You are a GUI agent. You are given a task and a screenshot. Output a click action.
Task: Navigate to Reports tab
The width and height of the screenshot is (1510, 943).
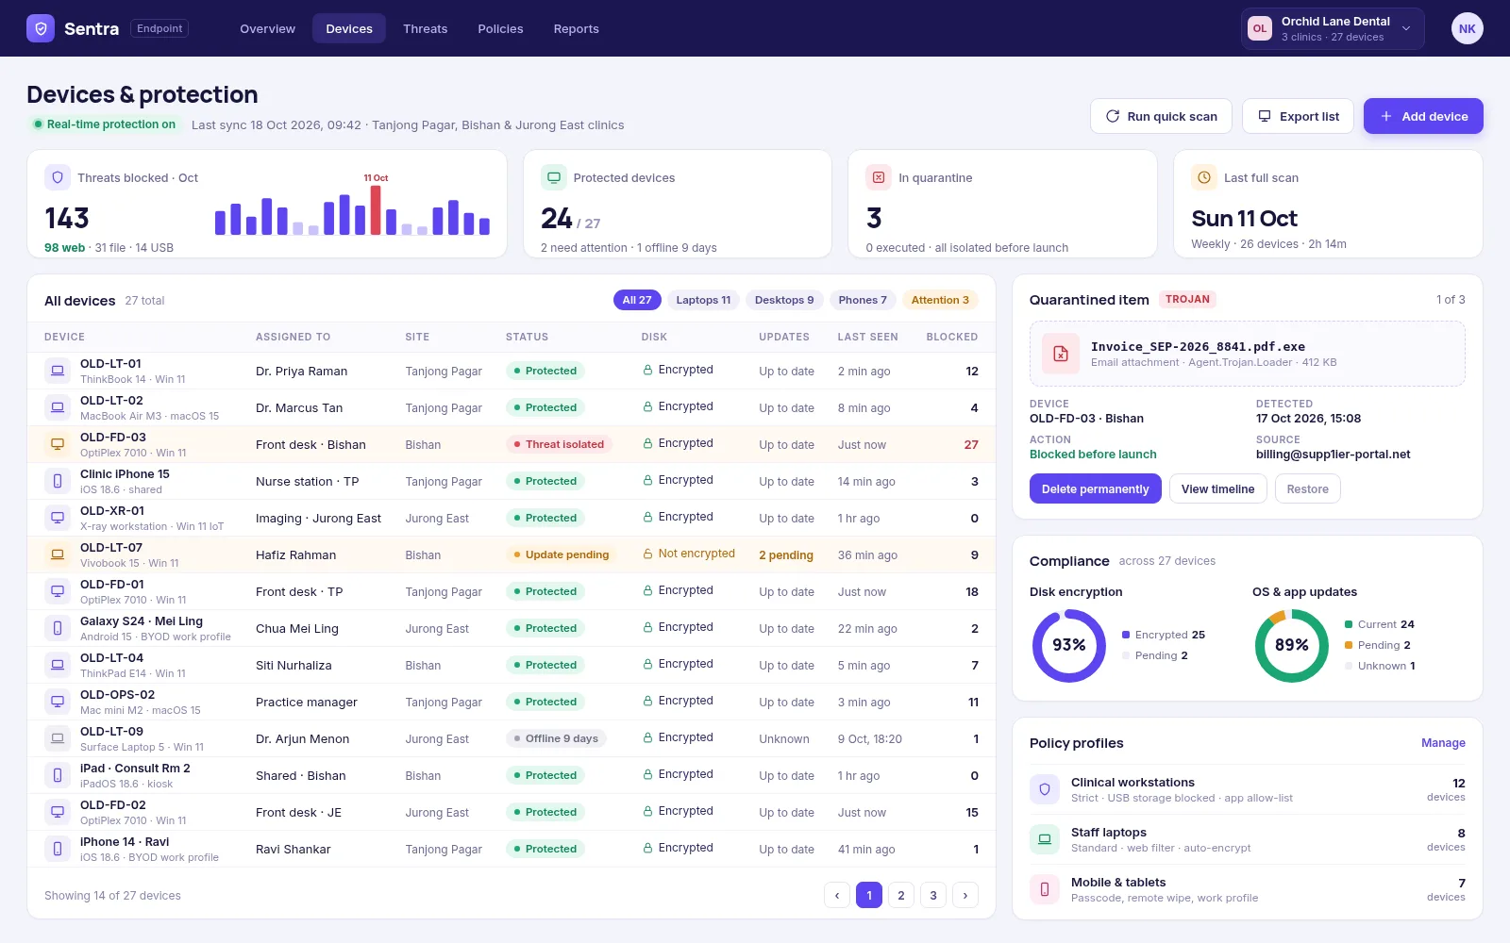576,28
